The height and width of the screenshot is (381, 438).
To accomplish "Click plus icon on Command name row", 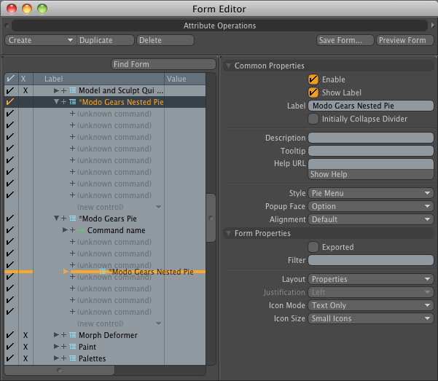I will (72, 230).
